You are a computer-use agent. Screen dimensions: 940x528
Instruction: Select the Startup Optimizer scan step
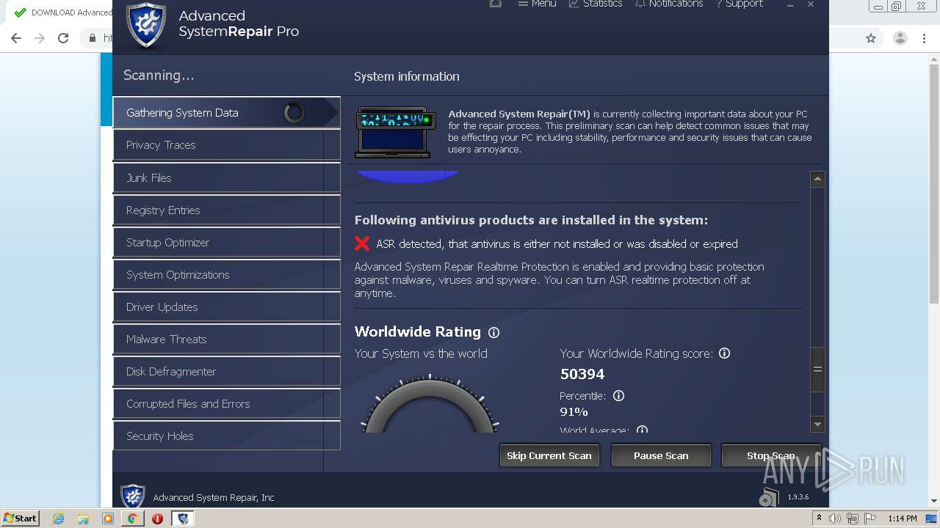point(226,242)
